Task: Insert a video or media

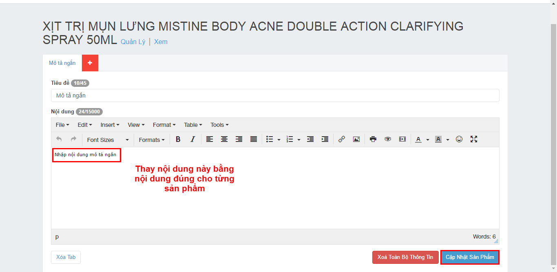Action: (402, 139)
